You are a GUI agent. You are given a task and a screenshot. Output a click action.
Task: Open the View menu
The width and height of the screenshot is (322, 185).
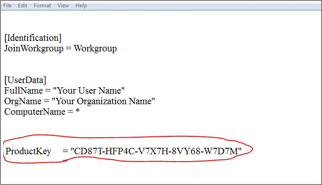click(x=63, y=6)
